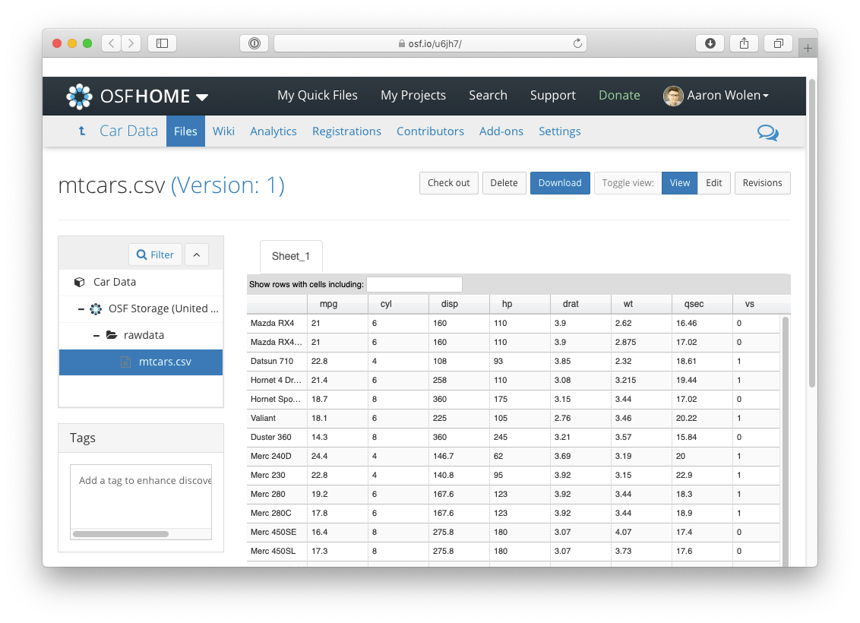Click the Download button

(x=560, y=182)
